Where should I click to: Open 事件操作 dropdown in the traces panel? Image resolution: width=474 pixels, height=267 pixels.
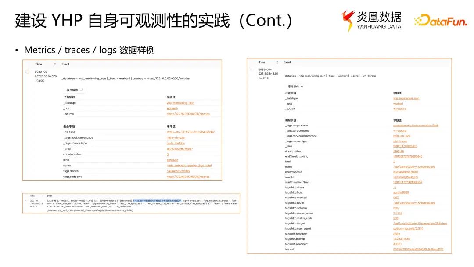(295, 87)
